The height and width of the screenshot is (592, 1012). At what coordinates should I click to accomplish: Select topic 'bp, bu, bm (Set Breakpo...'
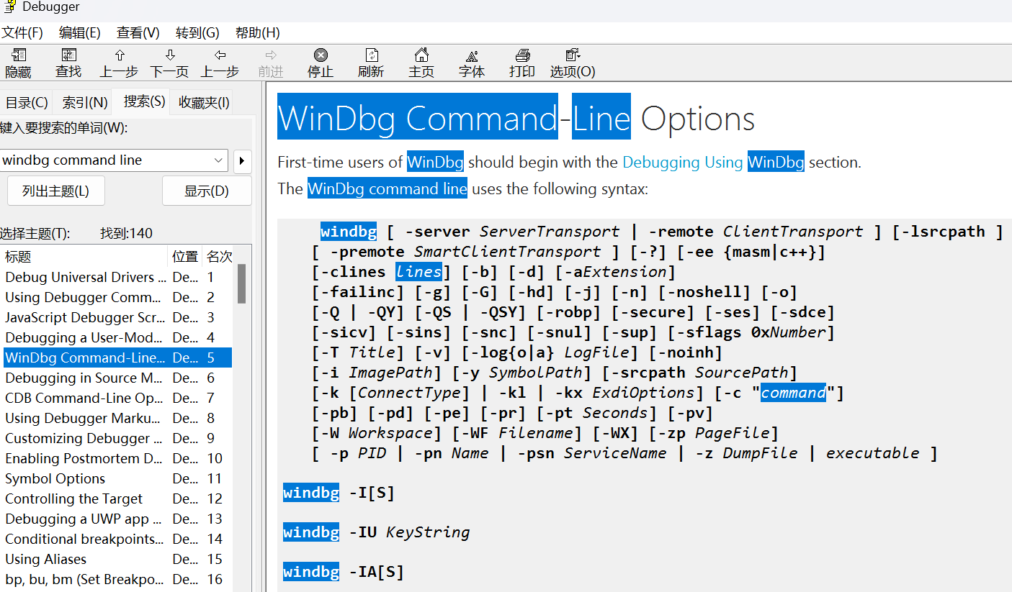[117, 579]
